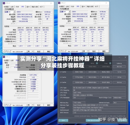Switch to the 处理器 tab in the slot #4 window

61,6
